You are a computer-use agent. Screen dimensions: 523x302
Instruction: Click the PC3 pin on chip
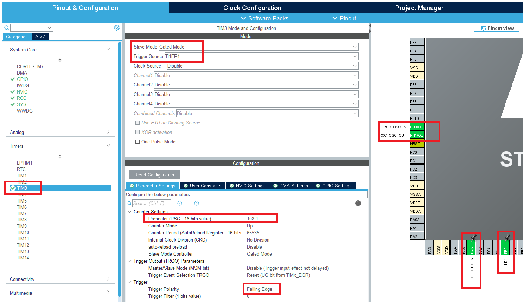click(417, 178)
